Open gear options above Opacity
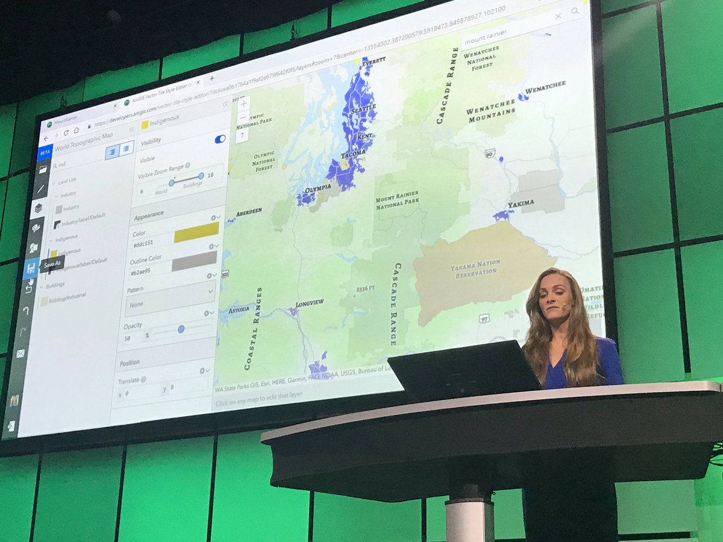Viewport: 723px width, 542px height. click(208, 313)
